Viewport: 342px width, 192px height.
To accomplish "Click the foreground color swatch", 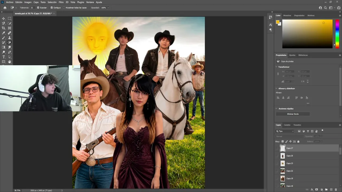I will tap(278, 22).
